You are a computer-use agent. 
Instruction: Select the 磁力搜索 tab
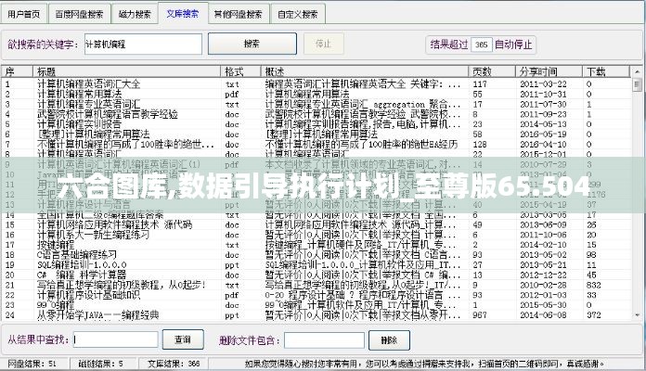(x=136, y=15)
